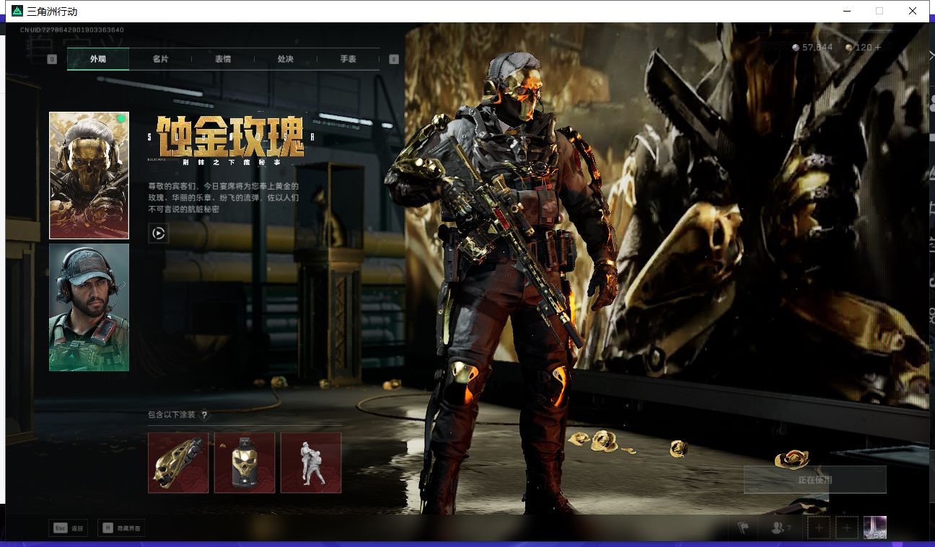Click the E next-tab key icon
The image size is (935, 547).
(x=394, y=59)
